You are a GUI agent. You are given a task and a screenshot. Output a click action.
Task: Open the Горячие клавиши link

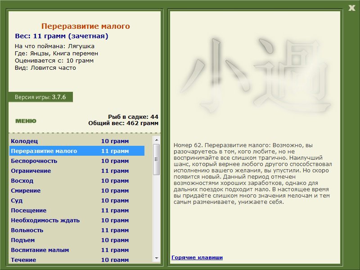(197, 257)
